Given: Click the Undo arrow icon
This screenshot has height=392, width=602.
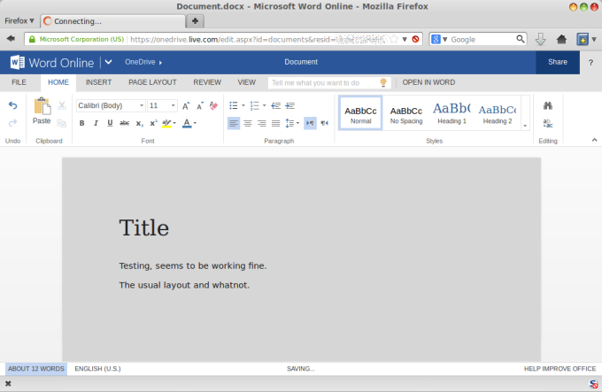Looking at the screenshot, I should tap(12, 105).
